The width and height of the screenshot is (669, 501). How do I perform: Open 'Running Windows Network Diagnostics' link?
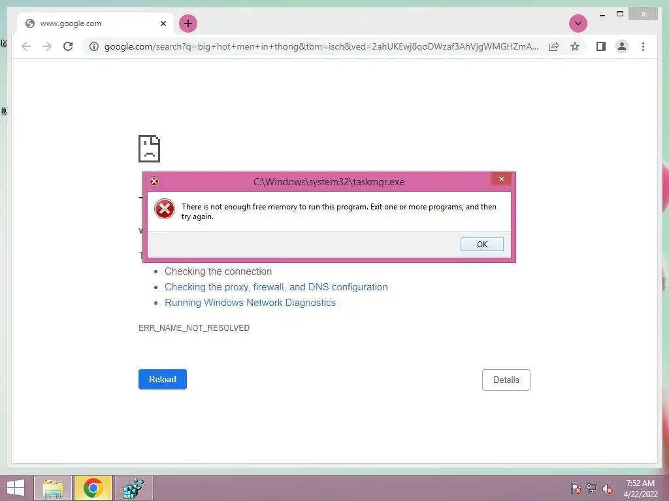point(250,303)
